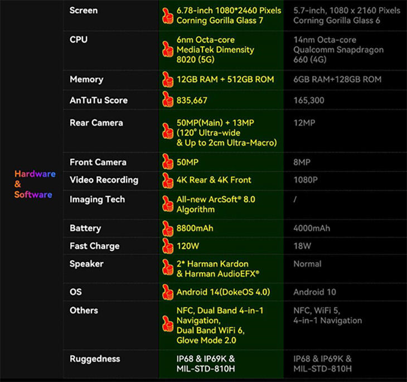Click the 'Android 10' value
This screenshot has height=382, width=407.
pos(314,292)
